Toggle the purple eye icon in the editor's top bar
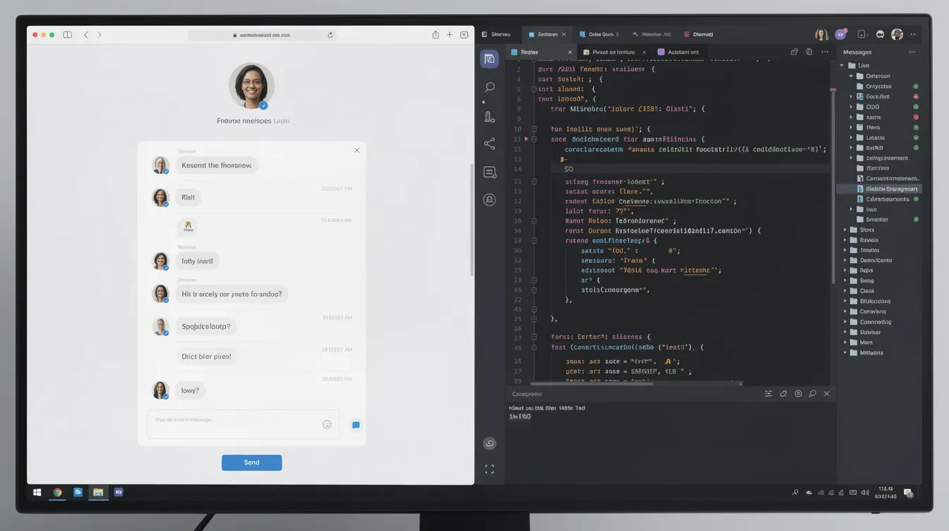949x531 pixels. [840, 34]
